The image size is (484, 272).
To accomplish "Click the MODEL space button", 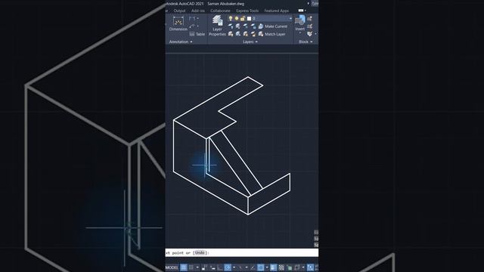I will (172, 267).
